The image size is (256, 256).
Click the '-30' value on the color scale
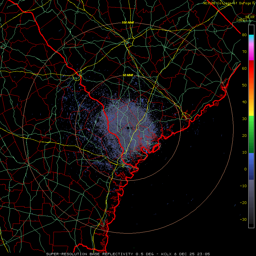click(x=243, y=220)
